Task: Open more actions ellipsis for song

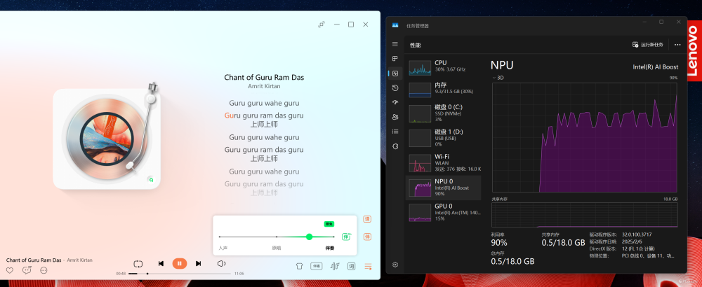Action: tap(44, 270)
